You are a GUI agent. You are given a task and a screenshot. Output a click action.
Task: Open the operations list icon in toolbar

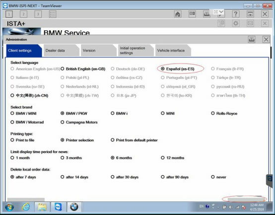(x=53, y=14)
